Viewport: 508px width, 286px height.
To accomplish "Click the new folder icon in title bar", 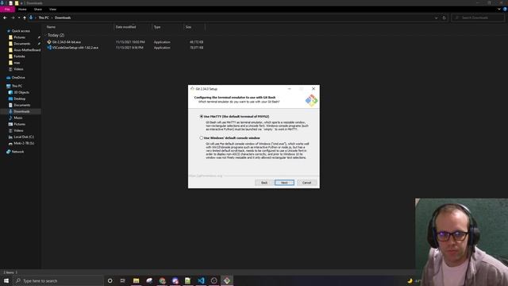I will pyautogui.click(x=17, y=3).
